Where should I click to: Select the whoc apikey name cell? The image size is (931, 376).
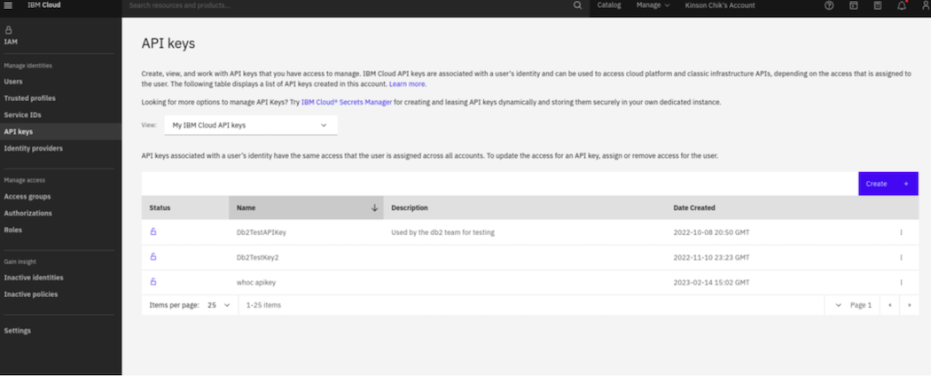[256, 282]
